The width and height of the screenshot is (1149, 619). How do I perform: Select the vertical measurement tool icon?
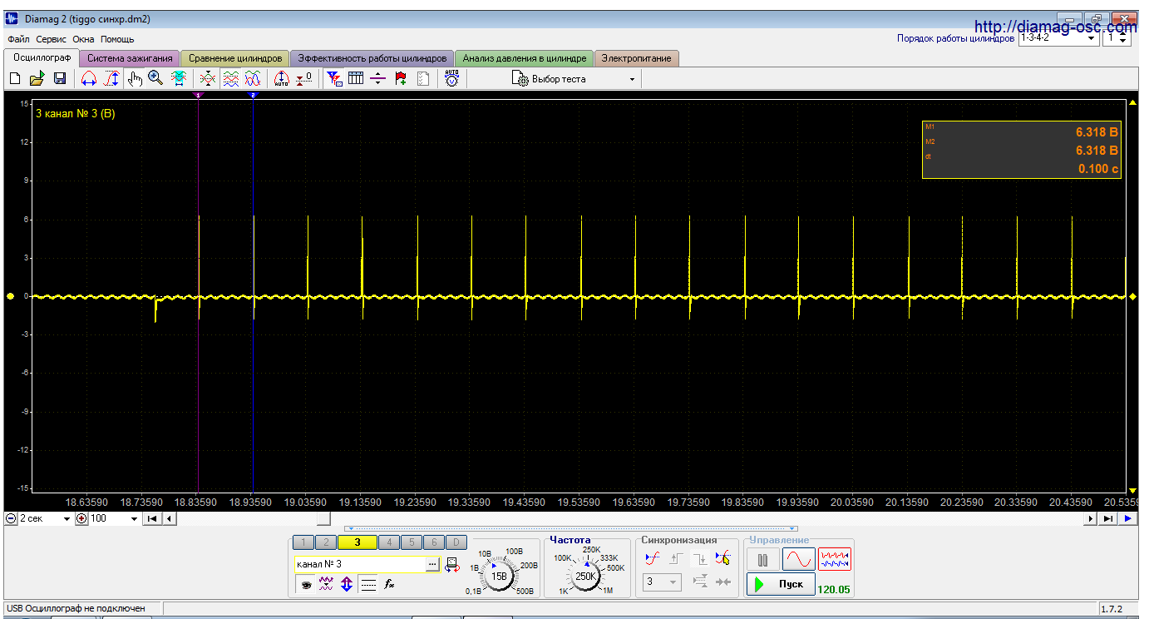112,79
